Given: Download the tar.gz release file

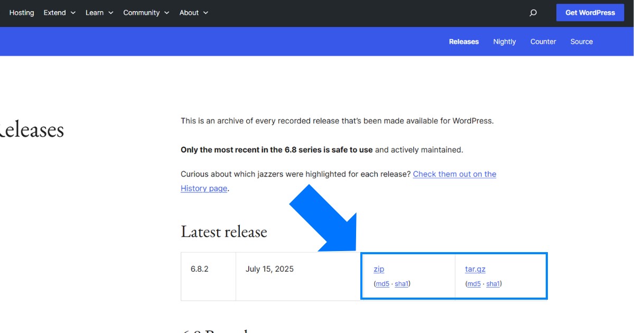Looking at the screenshot, I should point(475,269).
